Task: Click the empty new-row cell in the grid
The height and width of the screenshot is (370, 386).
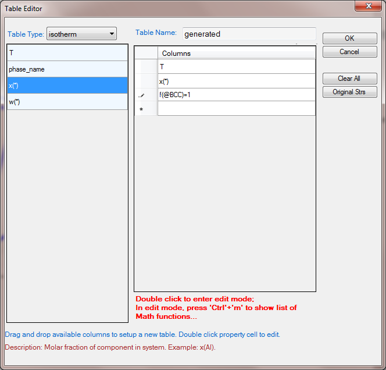Action: tap(236, 108)
